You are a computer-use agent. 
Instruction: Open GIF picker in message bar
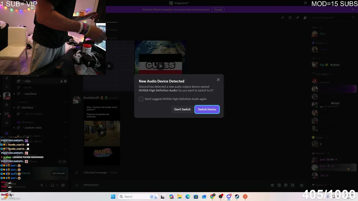(279, 185)
